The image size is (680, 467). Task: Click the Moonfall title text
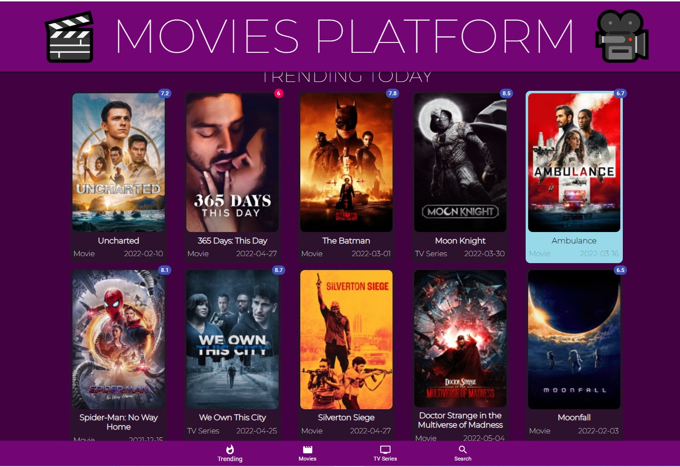coord(574,418)
